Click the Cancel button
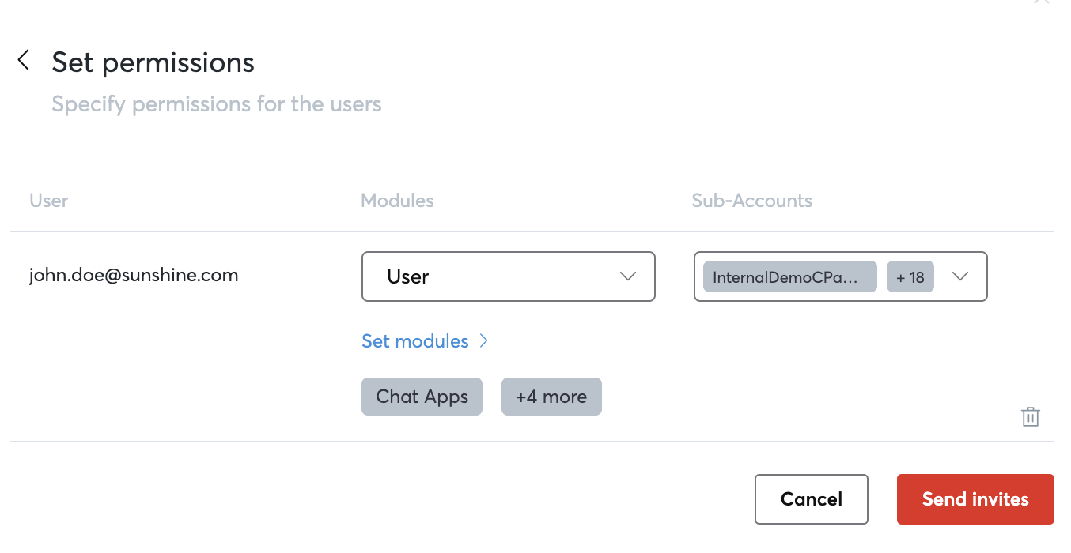This screenshot has width=1071, height=553. coord(812,499)
